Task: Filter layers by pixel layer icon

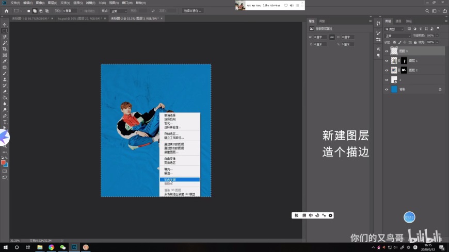Action: click(x=409, y=29)
